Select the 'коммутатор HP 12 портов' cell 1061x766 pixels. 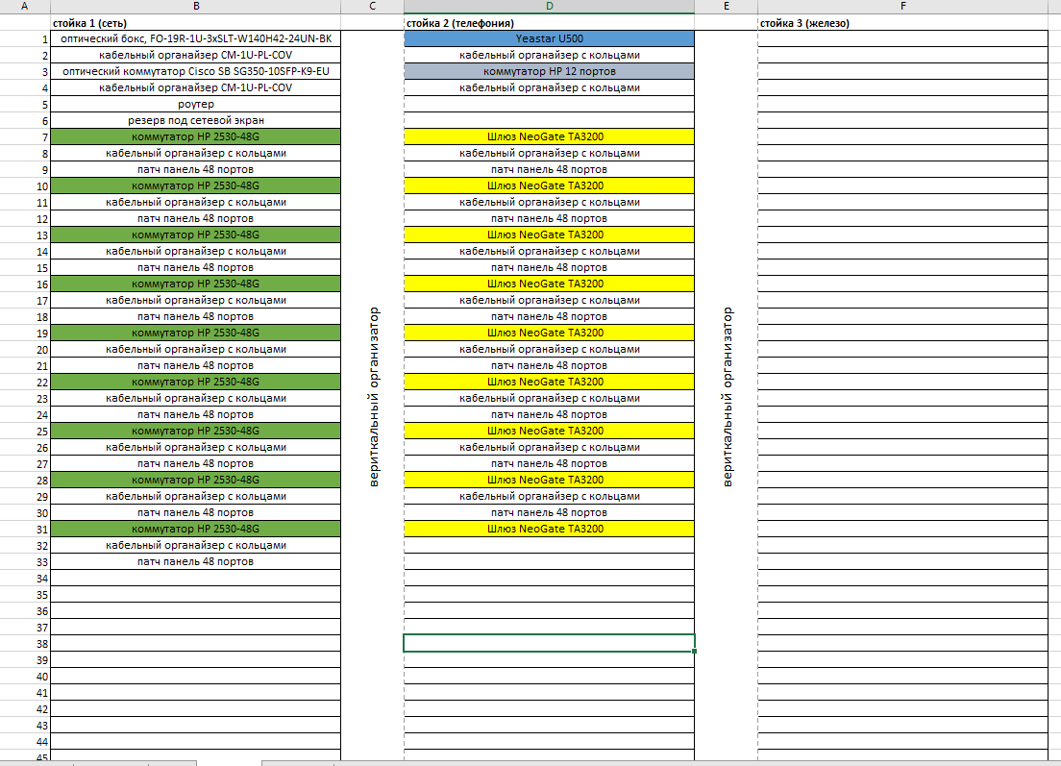(x=549, y=71)
